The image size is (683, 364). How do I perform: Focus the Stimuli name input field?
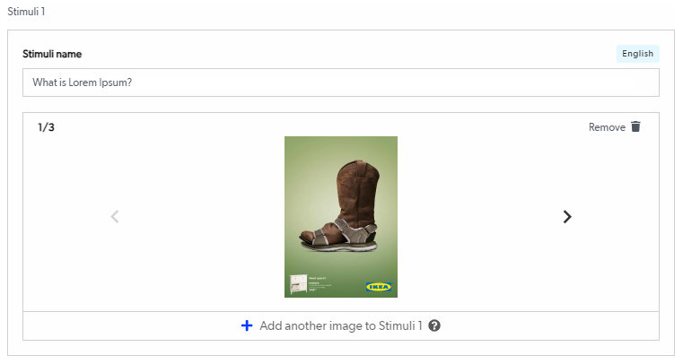341,82
